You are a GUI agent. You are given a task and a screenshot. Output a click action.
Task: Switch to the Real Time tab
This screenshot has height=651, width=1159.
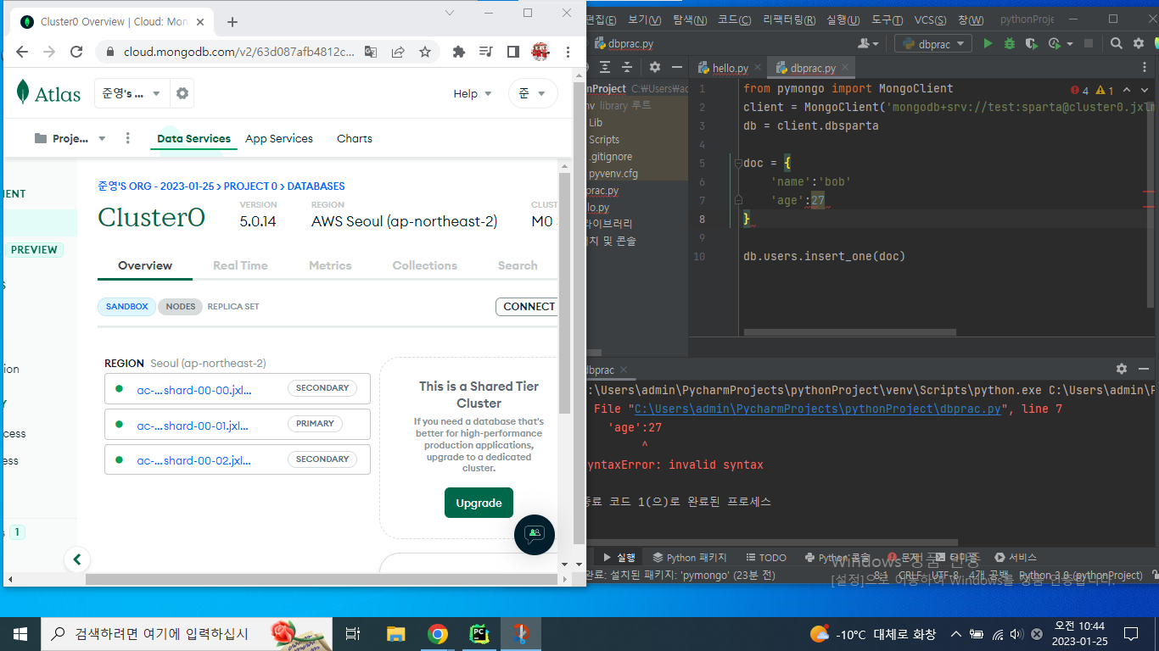pyautogui.click(x=240, y=265)
